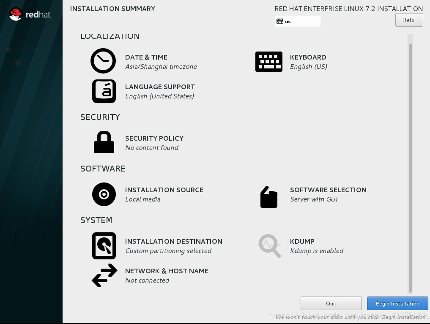Open the DATE & TIME label

[146, 57]
